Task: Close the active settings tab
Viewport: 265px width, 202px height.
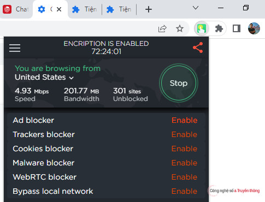Action: click(59, 9)
